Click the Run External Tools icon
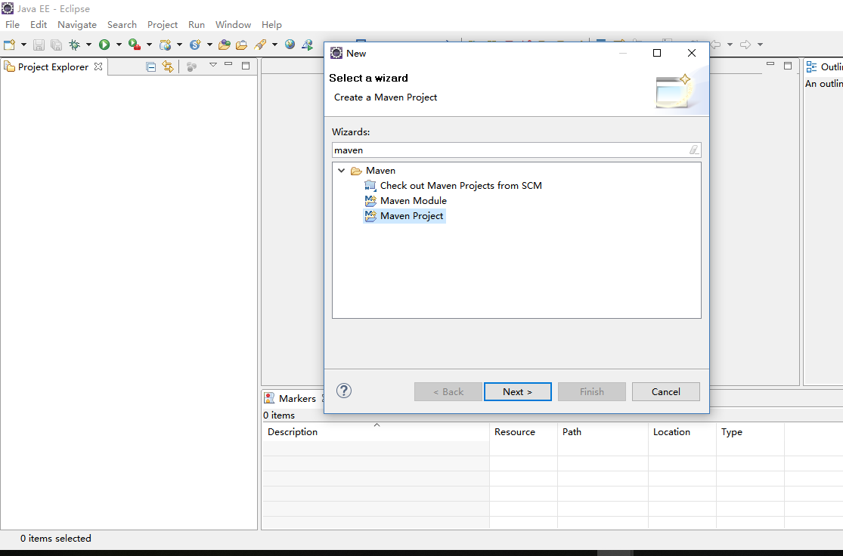Image resolution: width=843 pixels, height=556 pixels. pos(135,45)
